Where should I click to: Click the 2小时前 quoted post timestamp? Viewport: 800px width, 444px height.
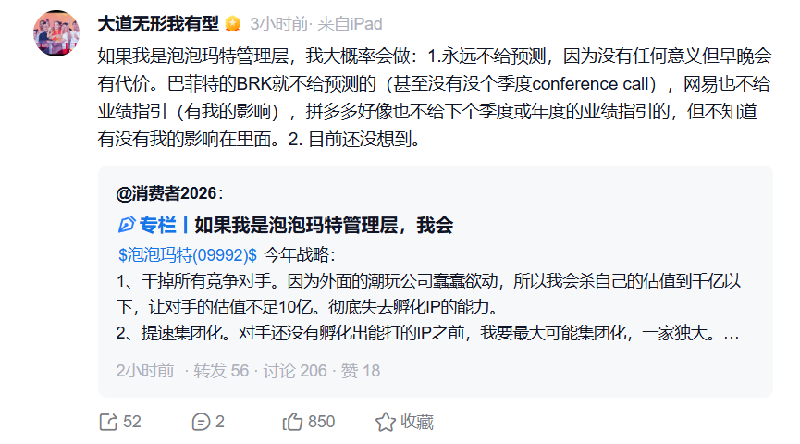[x=144, y=370]
